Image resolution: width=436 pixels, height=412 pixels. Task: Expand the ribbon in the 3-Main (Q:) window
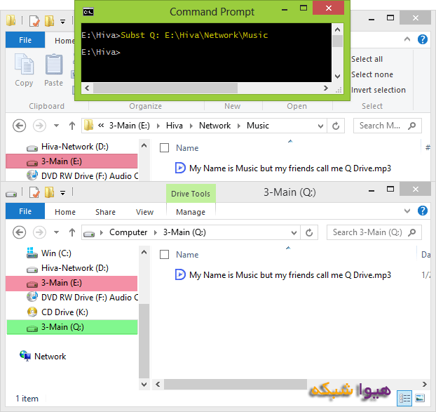coord(407,211)
